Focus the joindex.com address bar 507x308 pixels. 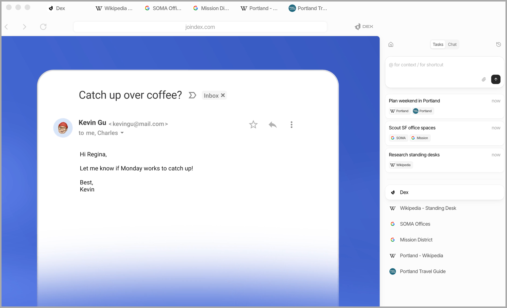click(x=200, y=27)
